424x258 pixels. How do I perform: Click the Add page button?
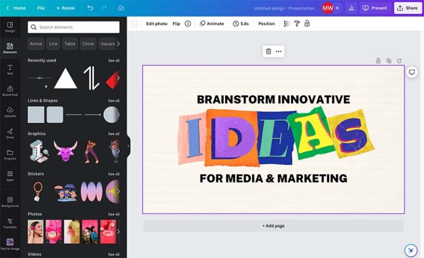[x=273, y=226]
